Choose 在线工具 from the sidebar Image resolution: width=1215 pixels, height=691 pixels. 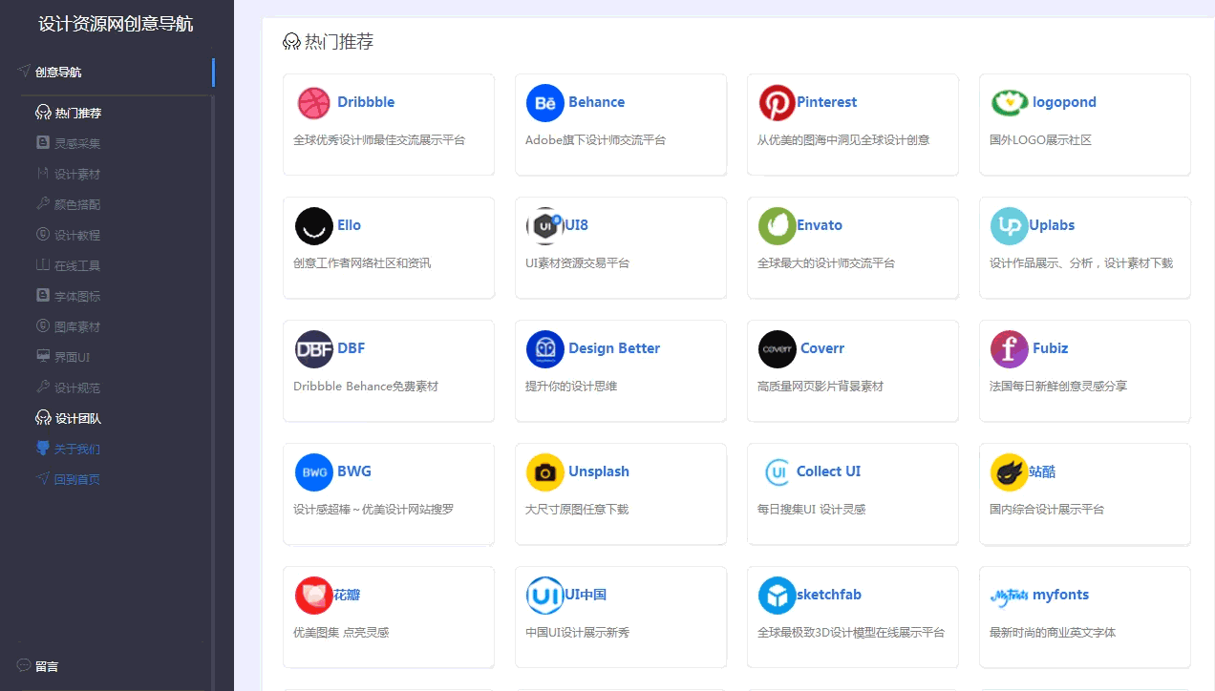[77, 265]
